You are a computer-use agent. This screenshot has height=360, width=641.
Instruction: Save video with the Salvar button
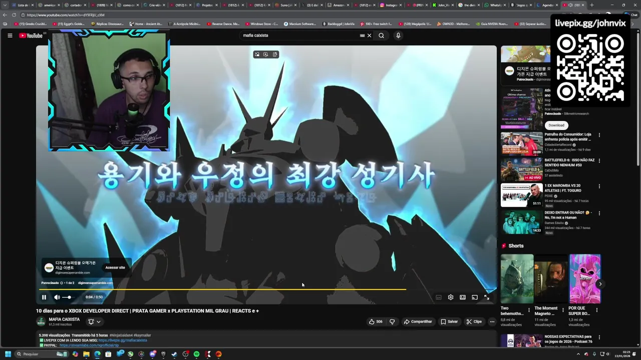(449, 321)
